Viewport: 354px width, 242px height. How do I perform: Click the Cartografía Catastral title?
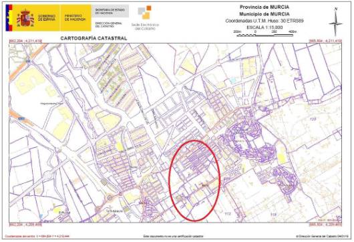pyautogui.click(x=94, y=38)
